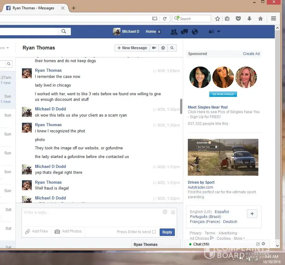Open the notifications globe icon
The image size is (285, 265).
point(195,32)
